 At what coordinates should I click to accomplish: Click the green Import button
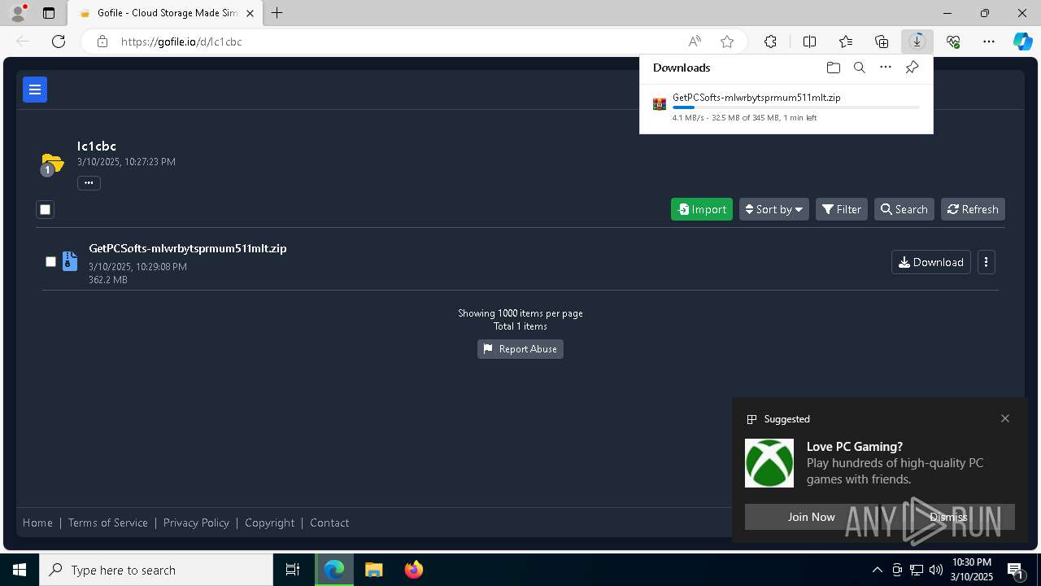(x=702, y=209)
